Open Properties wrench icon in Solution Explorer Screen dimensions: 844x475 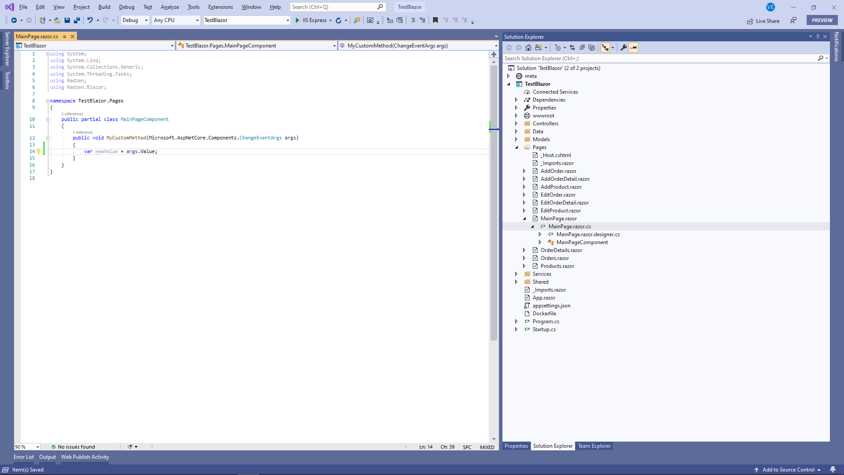(623, 47)
